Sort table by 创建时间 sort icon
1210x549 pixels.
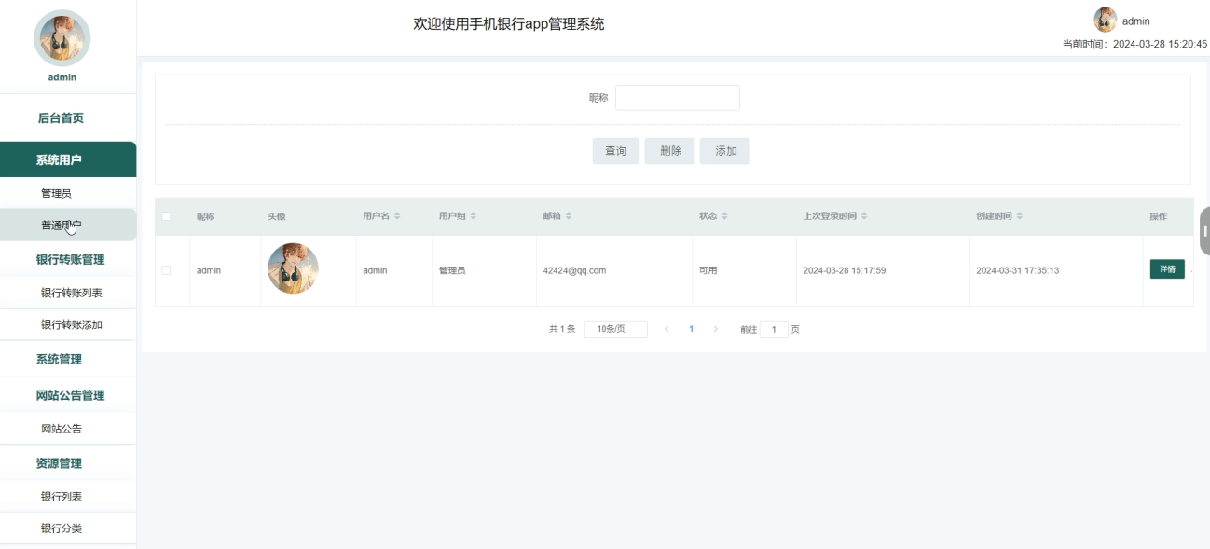click(1020, 216)
